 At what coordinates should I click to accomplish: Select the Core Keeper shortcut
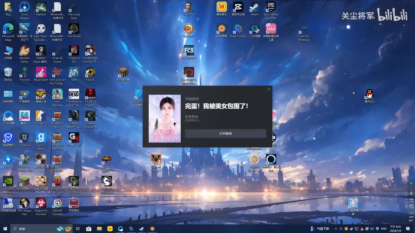[25, 11]
